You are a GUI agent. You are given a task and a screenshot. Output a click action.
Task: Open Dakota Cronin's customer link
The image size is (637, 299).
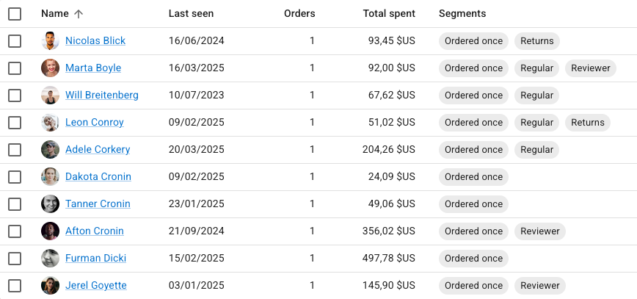98,177
